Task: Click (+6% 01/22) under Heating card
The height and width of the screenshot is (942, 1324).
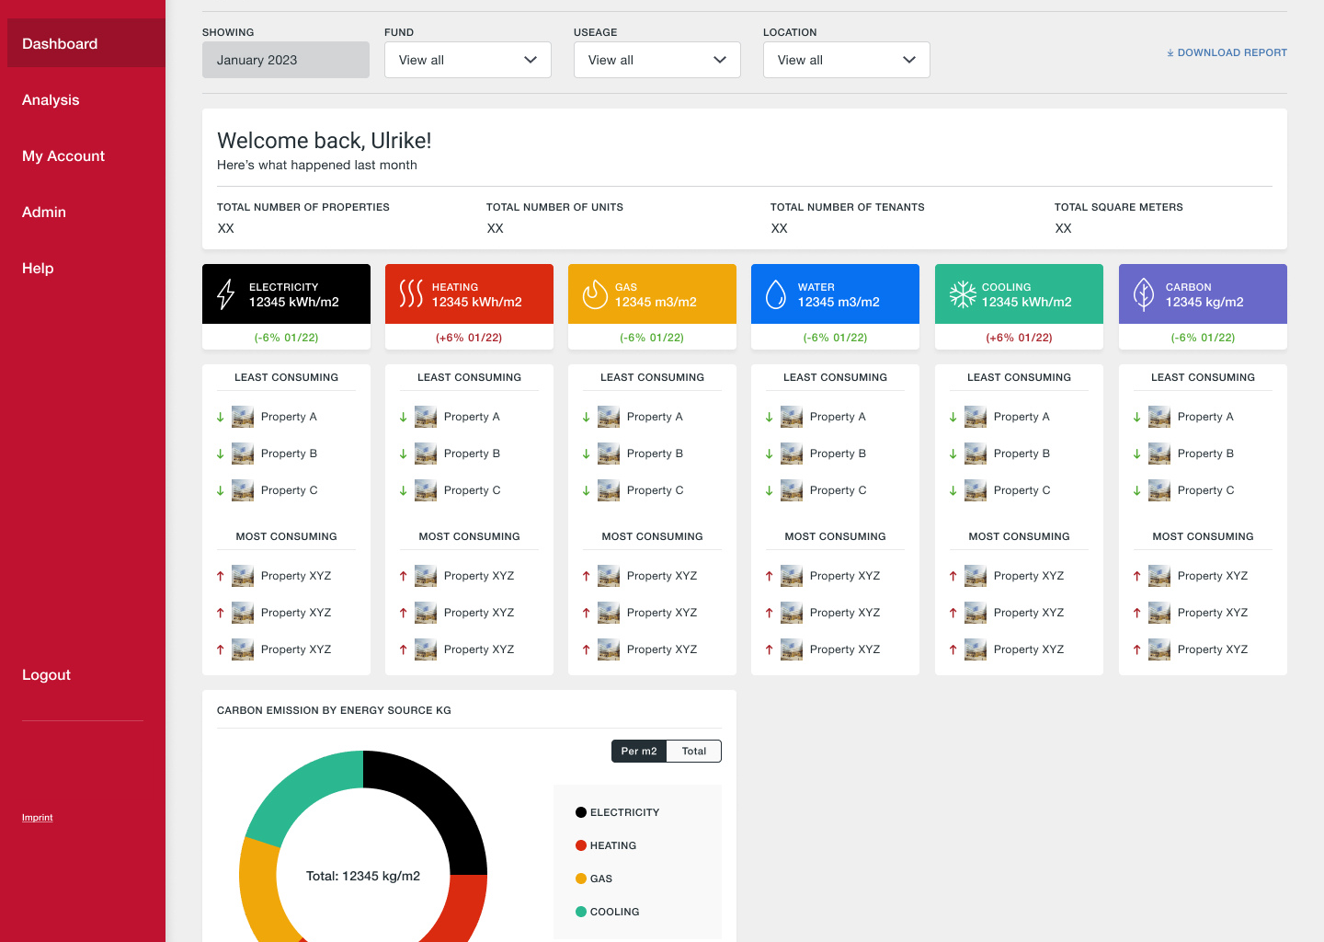Action: tap(469, 338)
